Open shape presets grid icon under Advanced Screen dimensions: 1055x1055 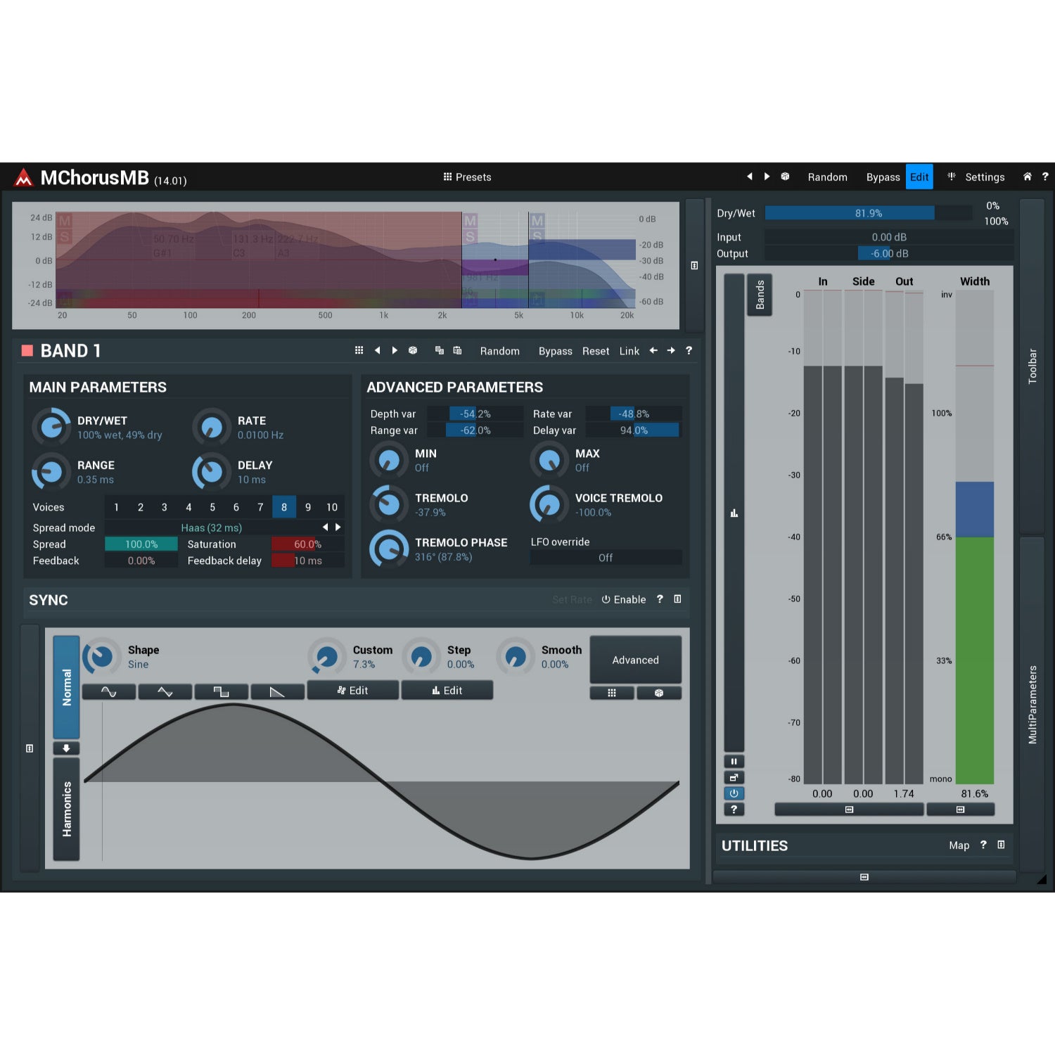tap(612, 693)
